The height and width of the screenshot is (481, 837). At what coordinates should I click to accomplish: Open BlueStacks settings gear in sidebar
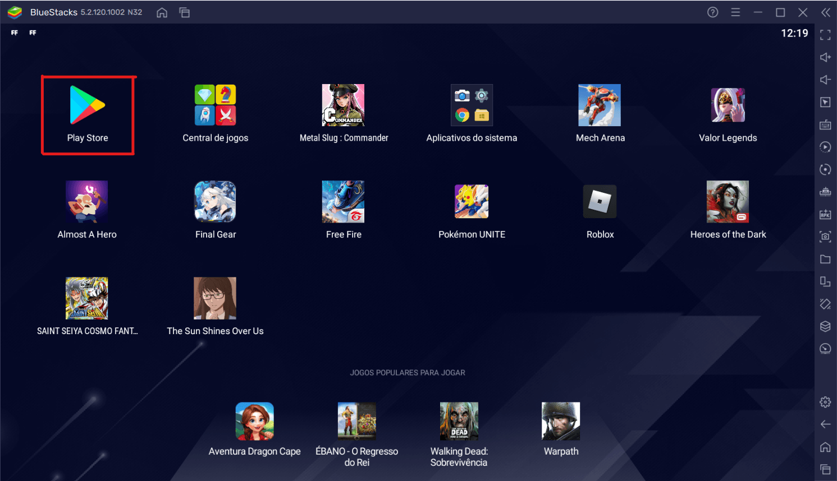point(825,402)
